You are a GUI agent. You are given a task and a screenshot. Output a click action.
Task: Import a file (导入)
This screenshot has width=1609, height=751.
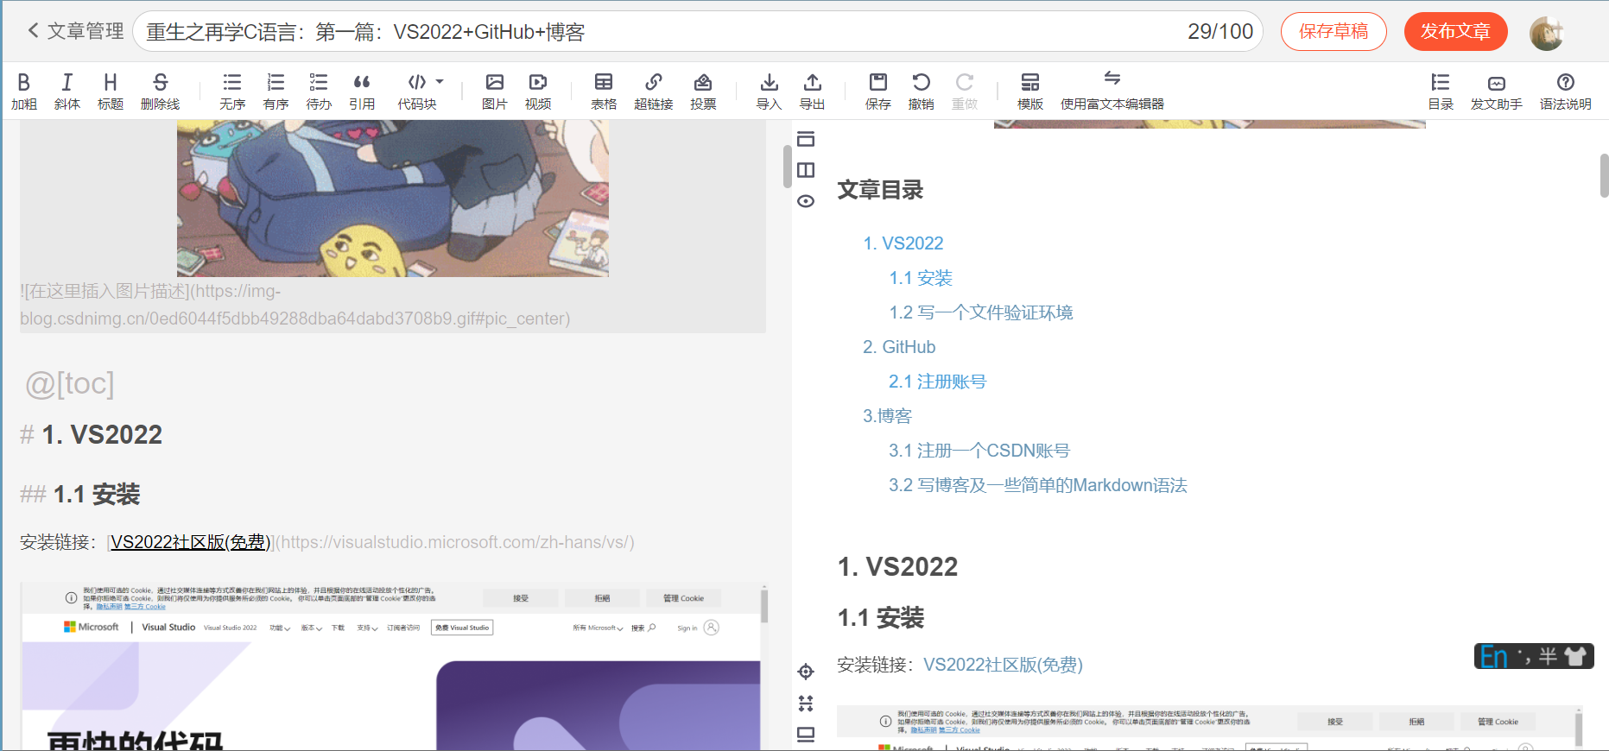click(x=769, y=92)
